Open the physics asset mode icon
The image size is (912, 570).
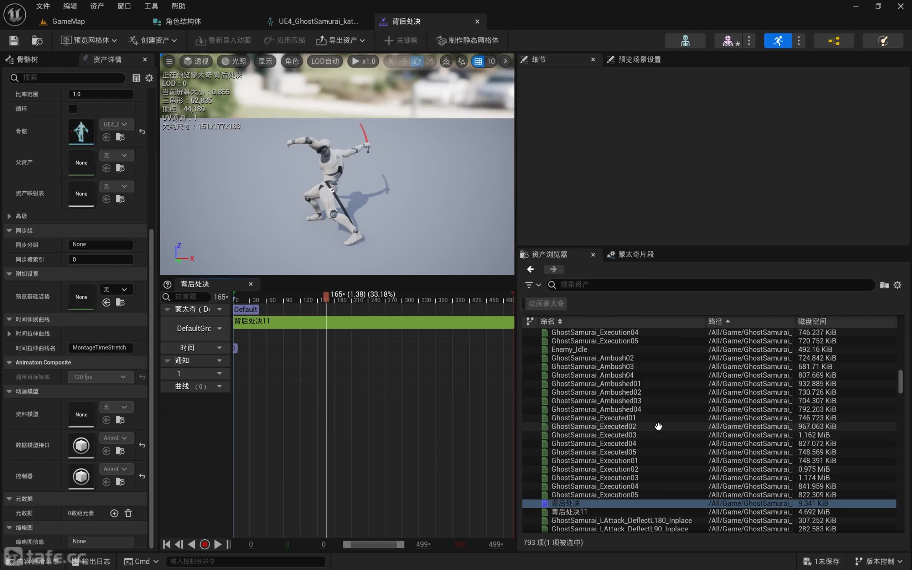point(883,40)
